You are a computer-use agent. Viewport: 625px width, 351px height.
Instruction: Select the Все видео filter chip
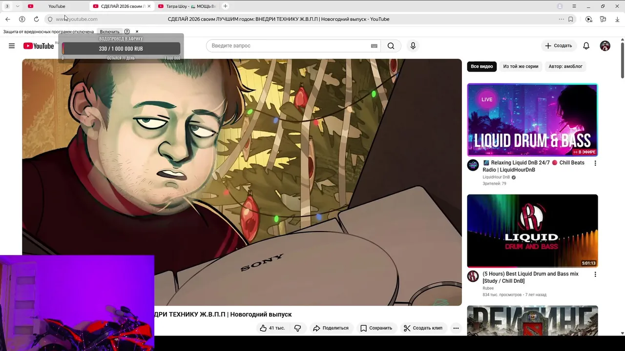[x=482, y=66]
